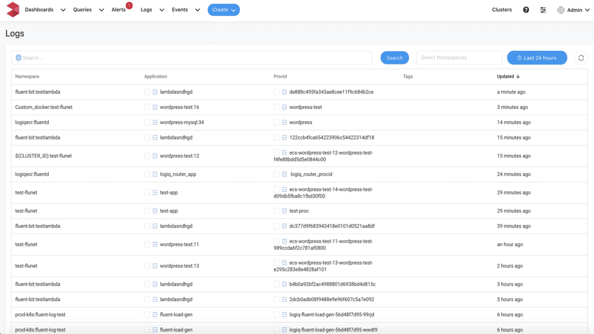The width and height of the screenshot is (594, 334).
Task: Open the Create dropdown button
Action: (x=224, y=10)
